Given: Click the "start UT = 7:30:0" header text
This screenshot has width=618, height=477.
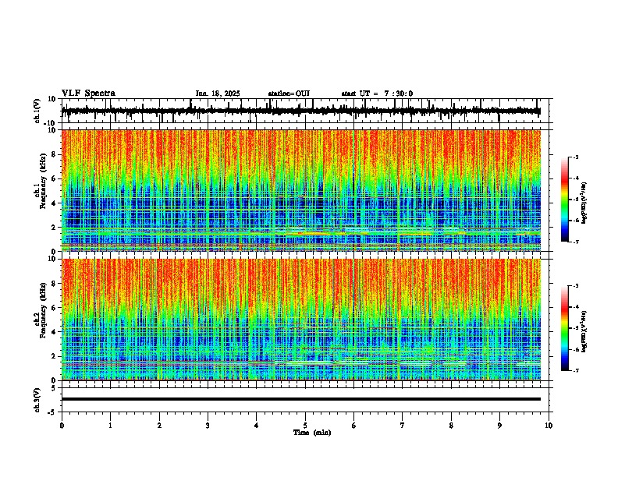Looking at the screenshot, I should (x=377, y=94).
